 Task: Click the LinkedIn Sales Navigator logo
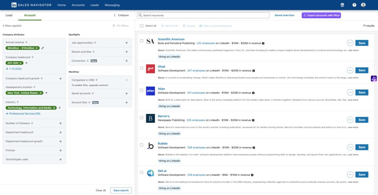(x=31, y=5)
